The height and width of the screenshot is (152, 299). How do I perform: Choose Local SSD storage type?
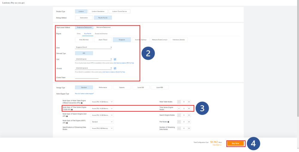[141, 87]
